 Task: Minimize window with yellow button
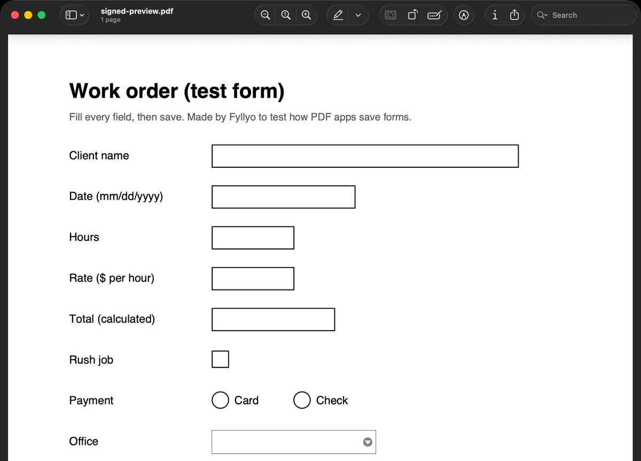pos(28,15)
